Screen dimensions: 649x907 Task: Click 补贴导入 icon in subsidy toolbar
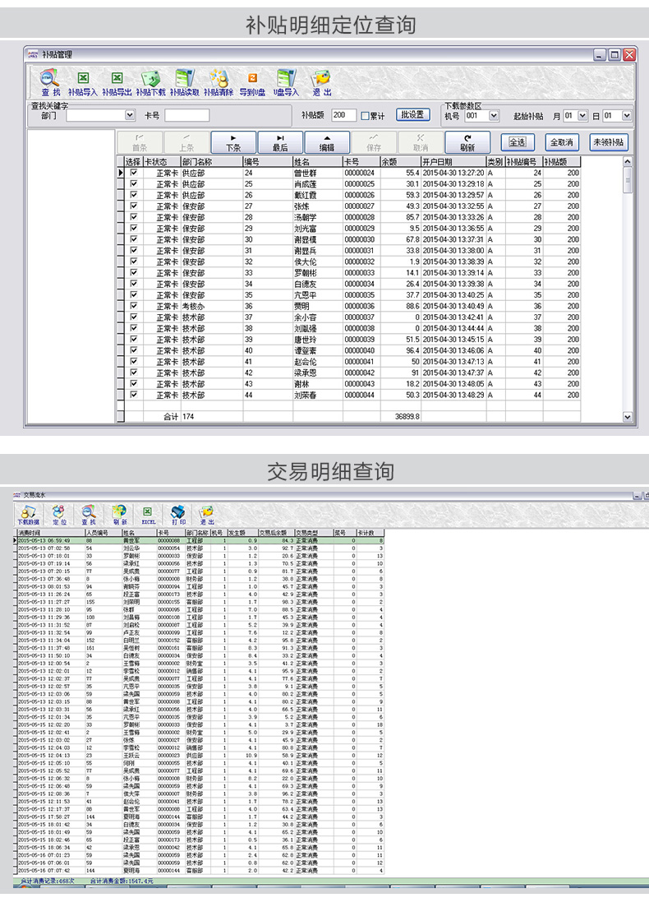point(82,79)
